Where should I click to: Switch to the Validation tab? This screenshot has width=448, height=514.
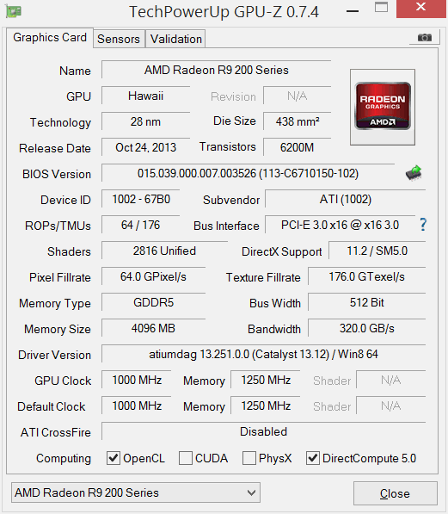[x=176, y=39]
